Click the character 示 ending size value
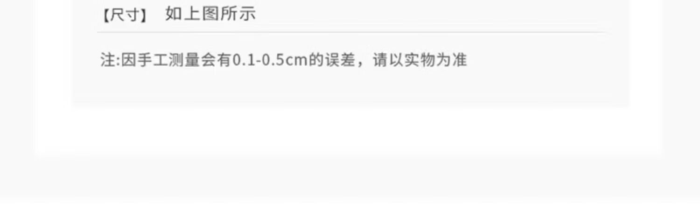The width and height of the screenshot is (700, 219). click(247, 14)
